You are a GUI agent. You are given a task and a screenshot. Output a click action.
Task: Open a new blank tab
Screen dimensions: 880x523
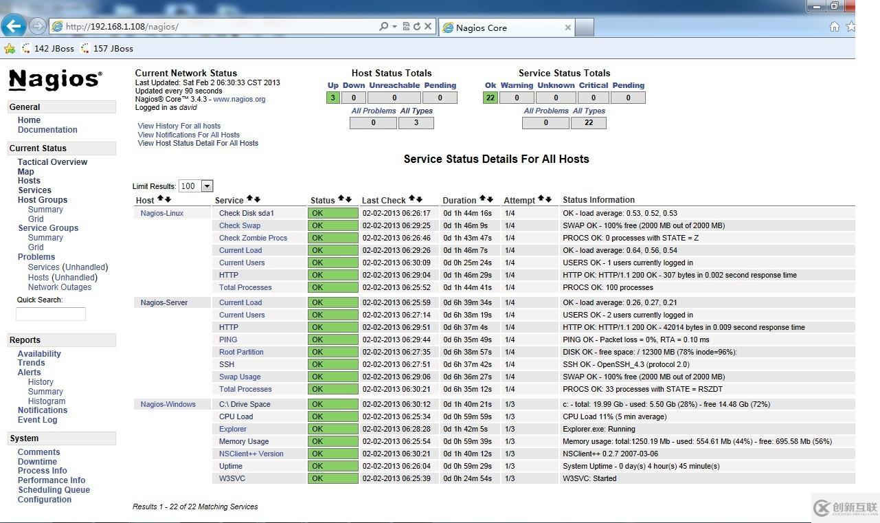584,27
